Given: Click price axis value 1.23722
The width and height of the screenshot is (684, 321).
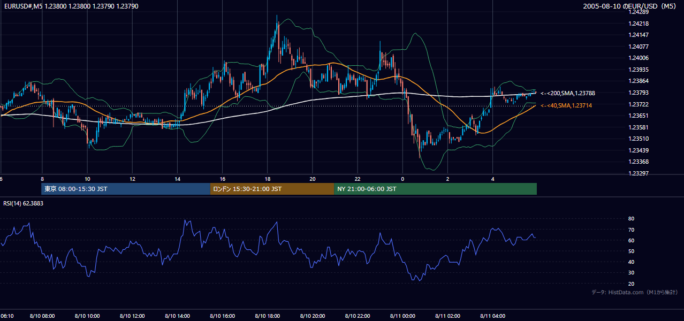Looking at the screenshot, I should [639, 104].
